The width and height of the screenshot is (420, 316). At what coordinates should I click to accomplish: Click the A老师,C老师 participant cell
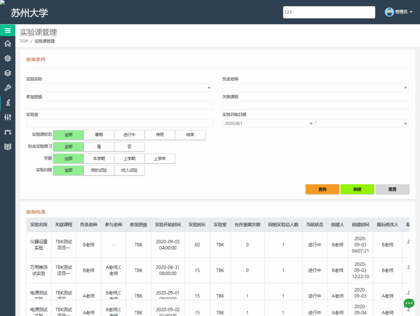click(x=114, y=271)
